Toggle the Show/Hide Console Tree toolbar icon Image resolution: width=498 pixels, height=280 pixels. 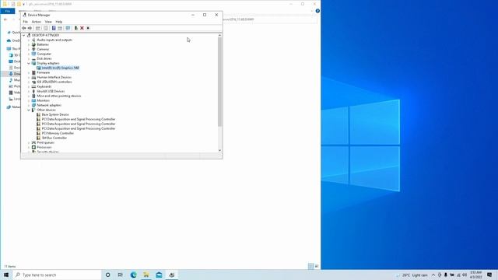point(38,28)
